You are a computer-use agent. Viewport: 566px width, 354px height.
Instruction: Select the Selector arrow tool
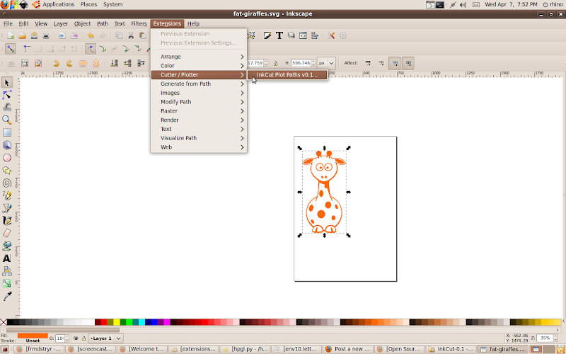pos(7,83)
